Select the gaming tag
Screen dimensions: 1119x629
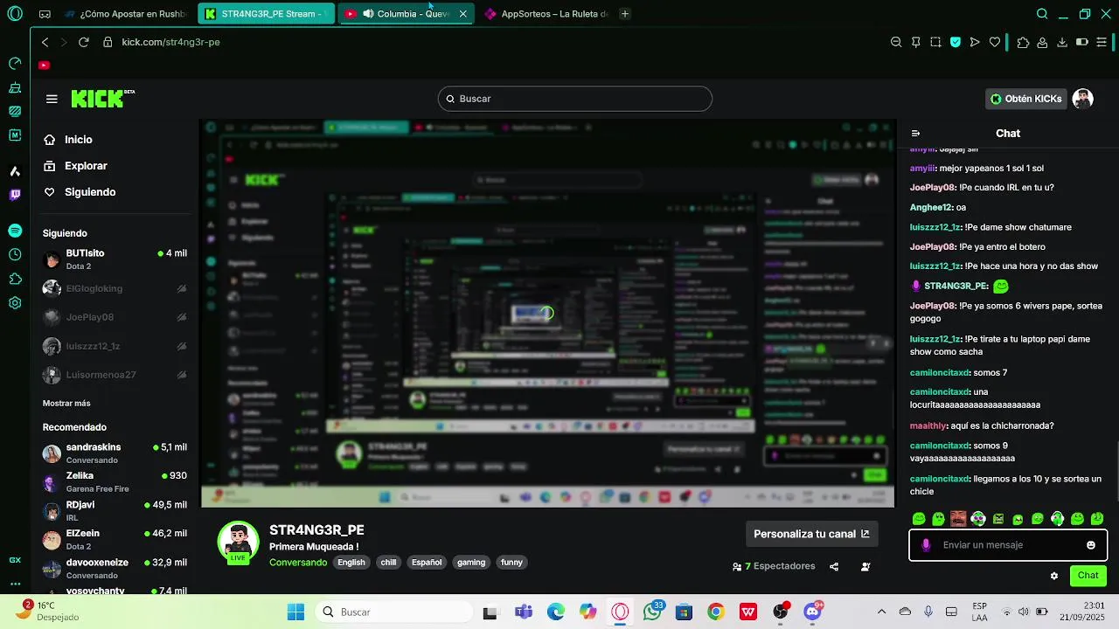point(471,563)
